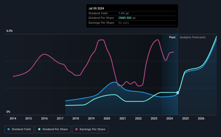This screenshot has width=221, height=137.
Task: Select the 2020 x-axis label
Action: tap(107, 118)
